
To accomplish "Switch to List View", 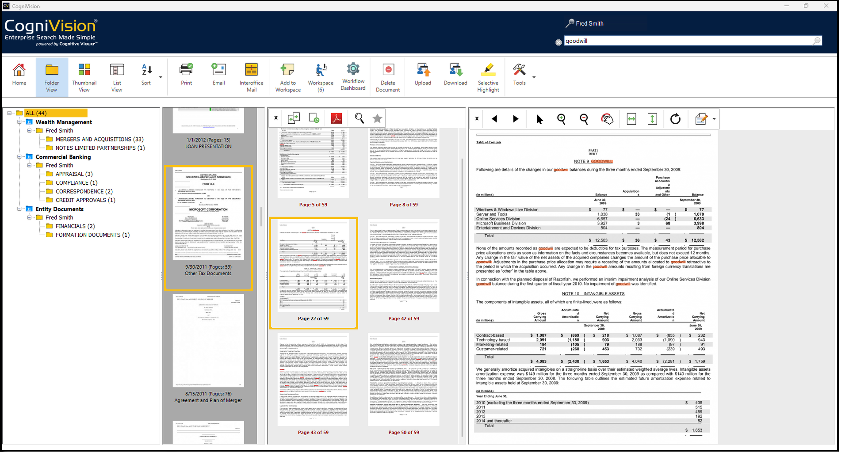I will tap(117, 77).
